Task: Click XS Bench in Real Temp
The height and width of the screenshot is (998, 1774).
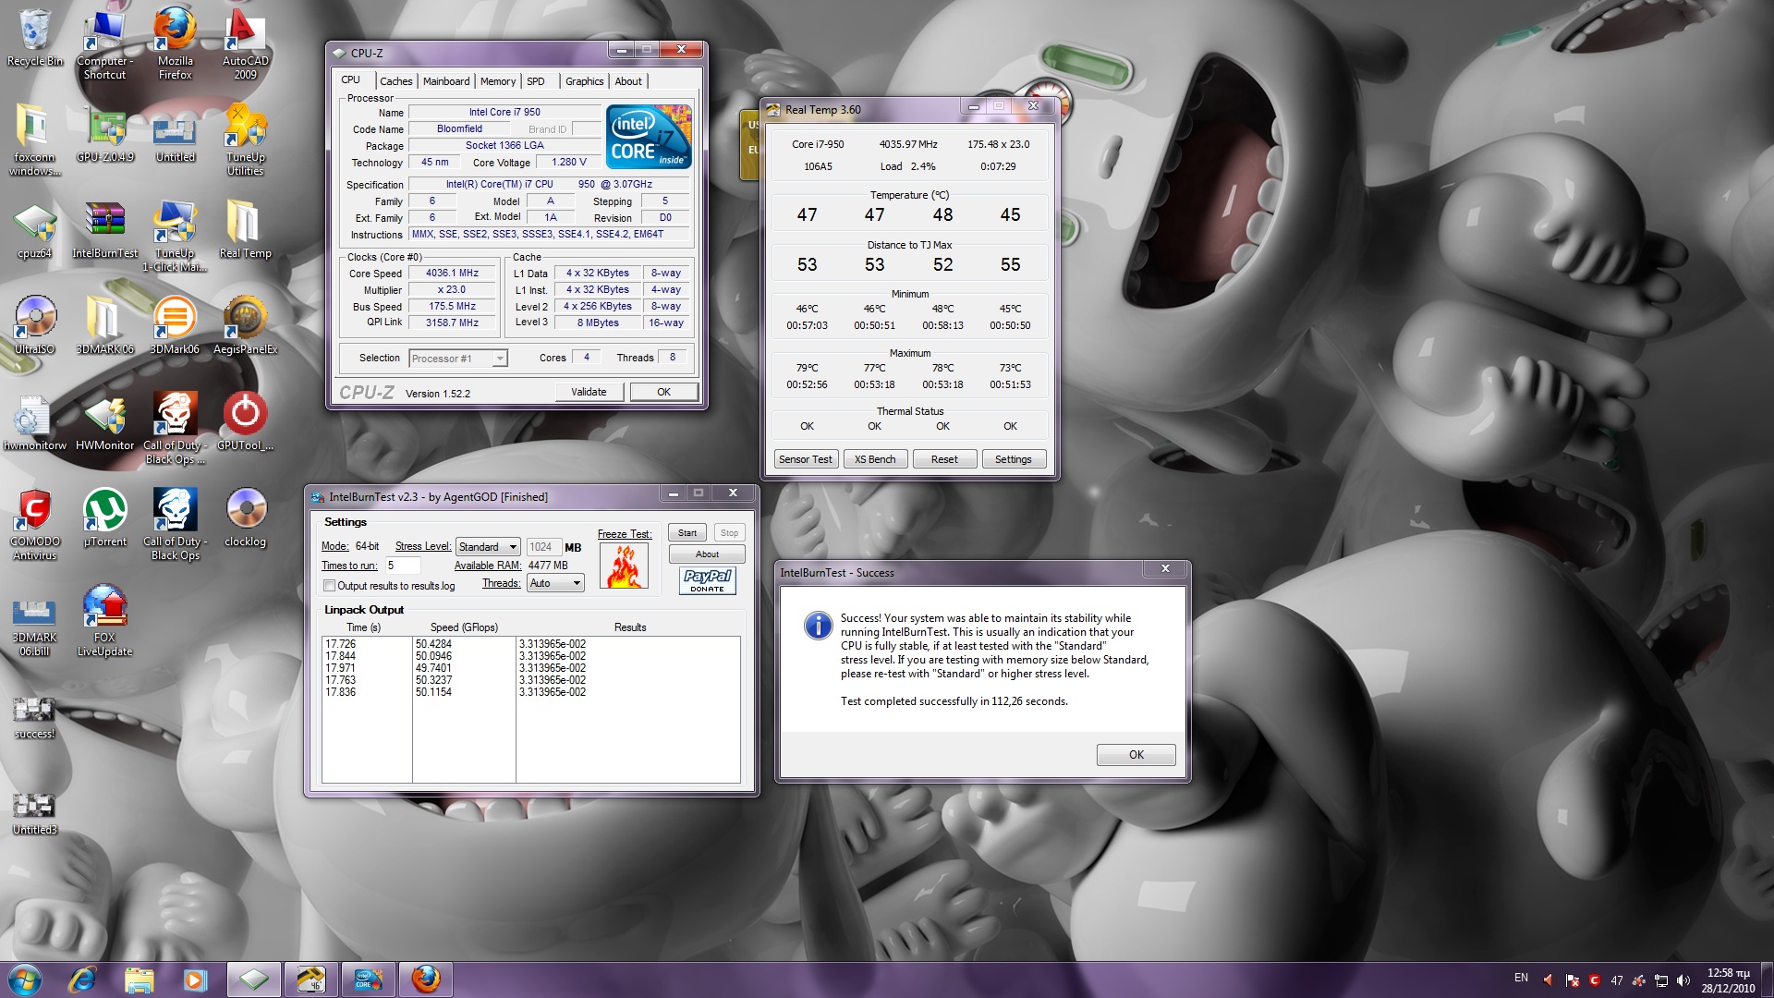Action: (x=875, y=459)
